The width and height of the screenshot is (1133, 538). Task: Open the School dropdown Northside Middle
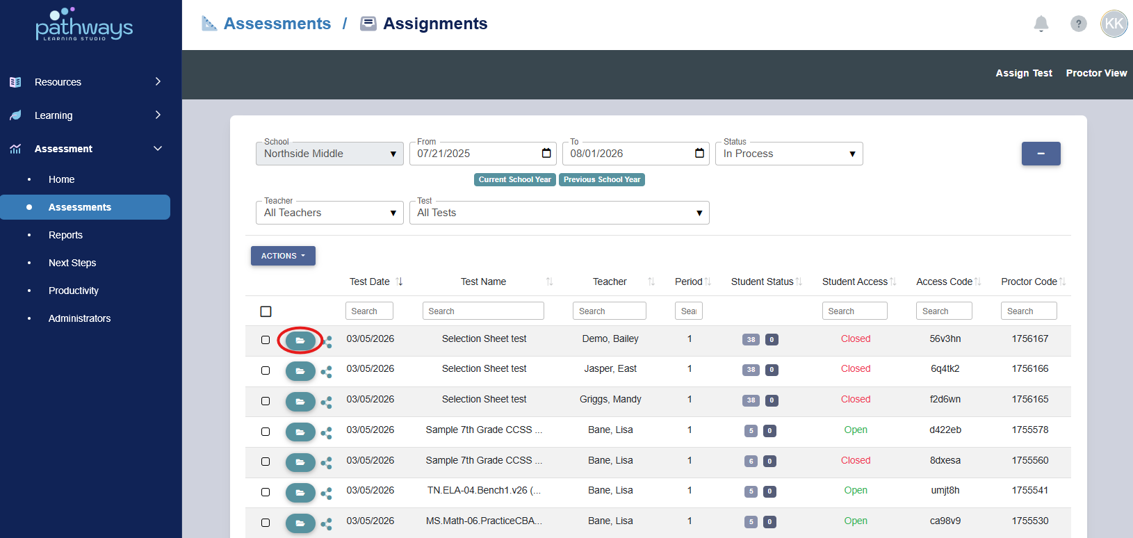tap(329, 154)
